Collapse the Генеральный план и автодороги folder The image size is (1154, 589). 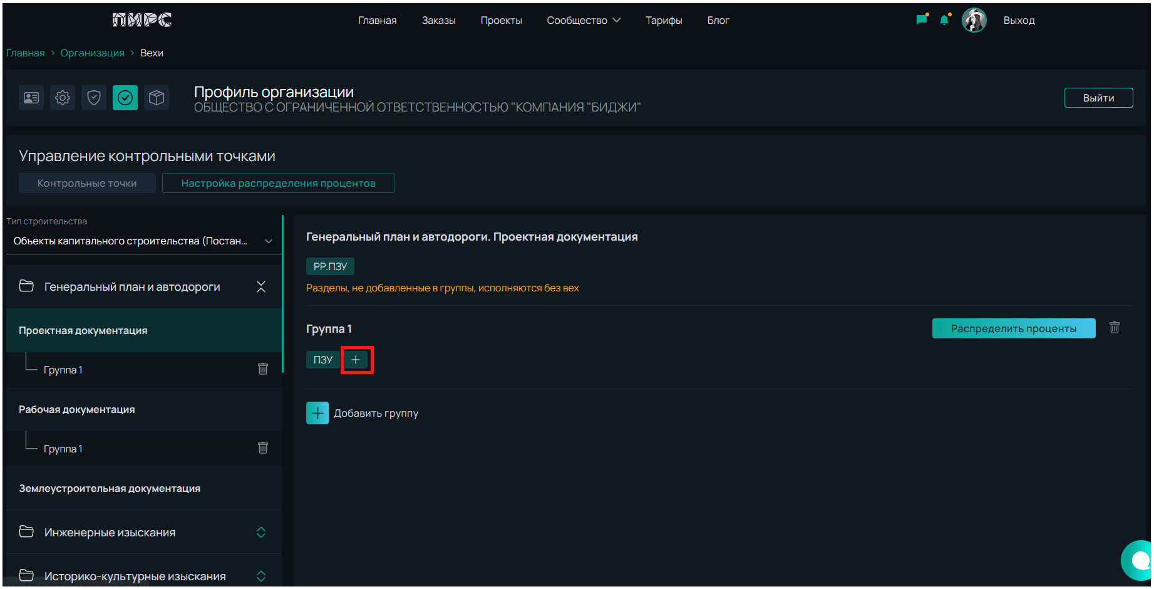coord(261,287)
